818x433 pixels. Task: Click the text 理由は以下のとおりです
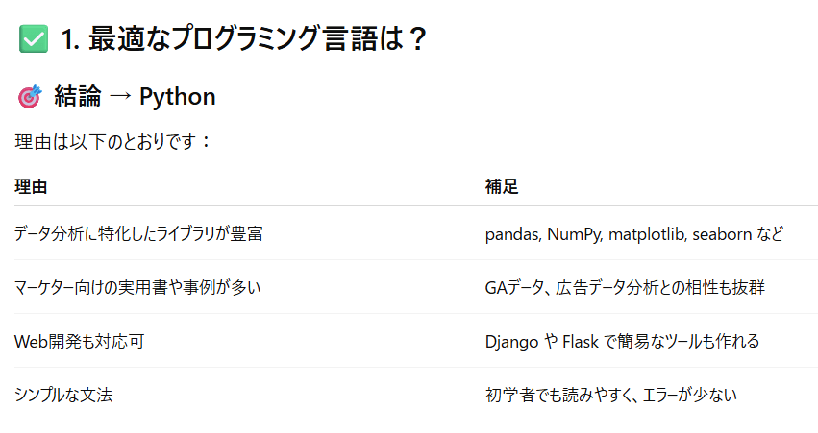click(x=106, y=142)
